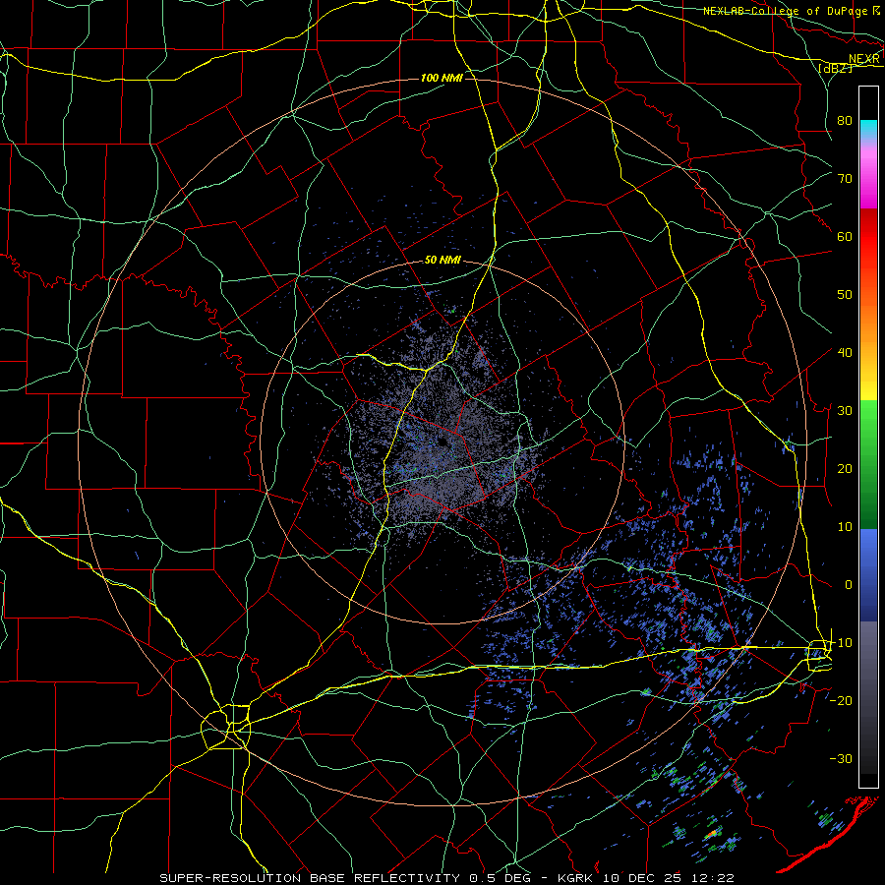The width and height of the screenshot is (885, 885).
Task: Click the 0 value on the dBZ scale
Action: pos(849,585)
